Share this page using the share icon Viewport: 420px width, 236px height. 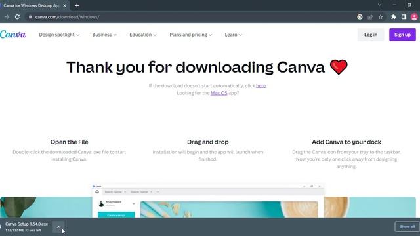370,17
